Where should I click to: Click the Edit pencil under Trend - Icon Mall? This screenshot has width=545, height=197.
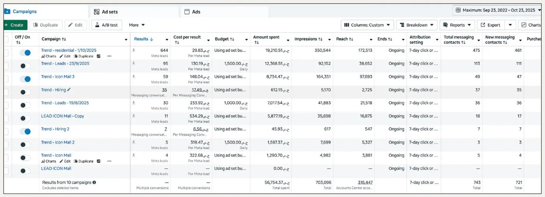pyautogui.click(x=61, y=161)
